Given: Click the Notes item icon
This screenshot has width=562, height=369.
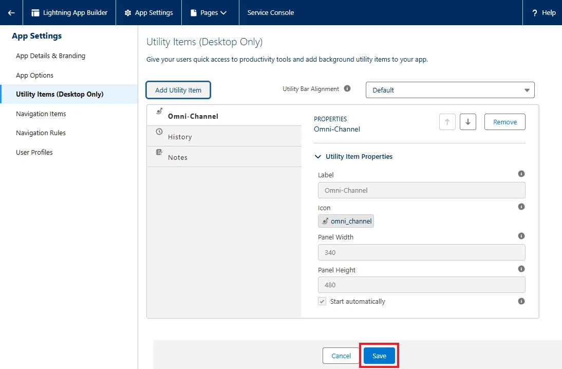Looking at the screenshot, I should click(x=159, y=152).
